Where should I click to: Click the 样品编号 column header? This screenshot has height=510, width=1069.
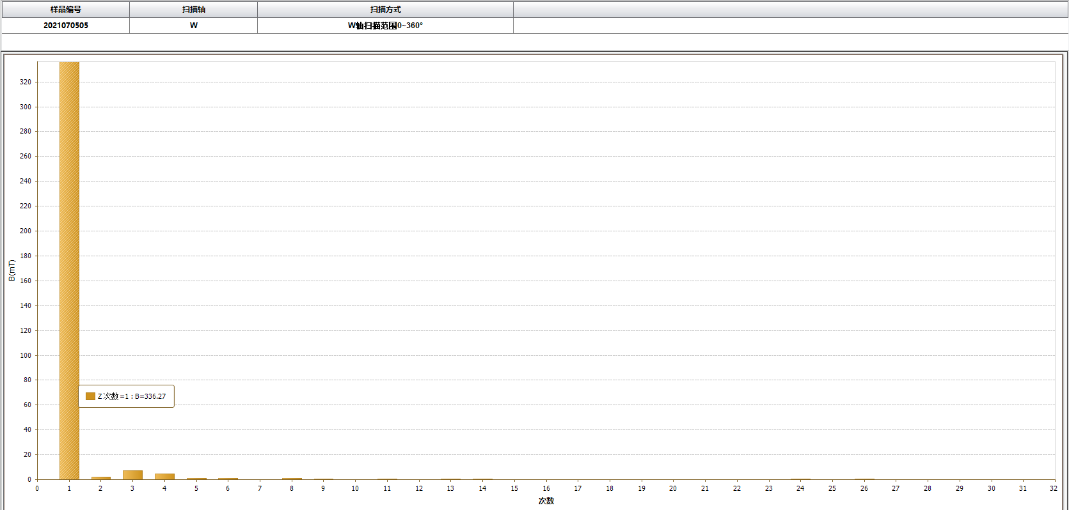point(65,10)
